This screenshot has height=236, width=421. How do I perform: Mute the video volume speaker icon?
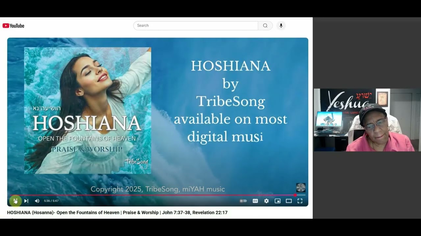tap(37, 201)
